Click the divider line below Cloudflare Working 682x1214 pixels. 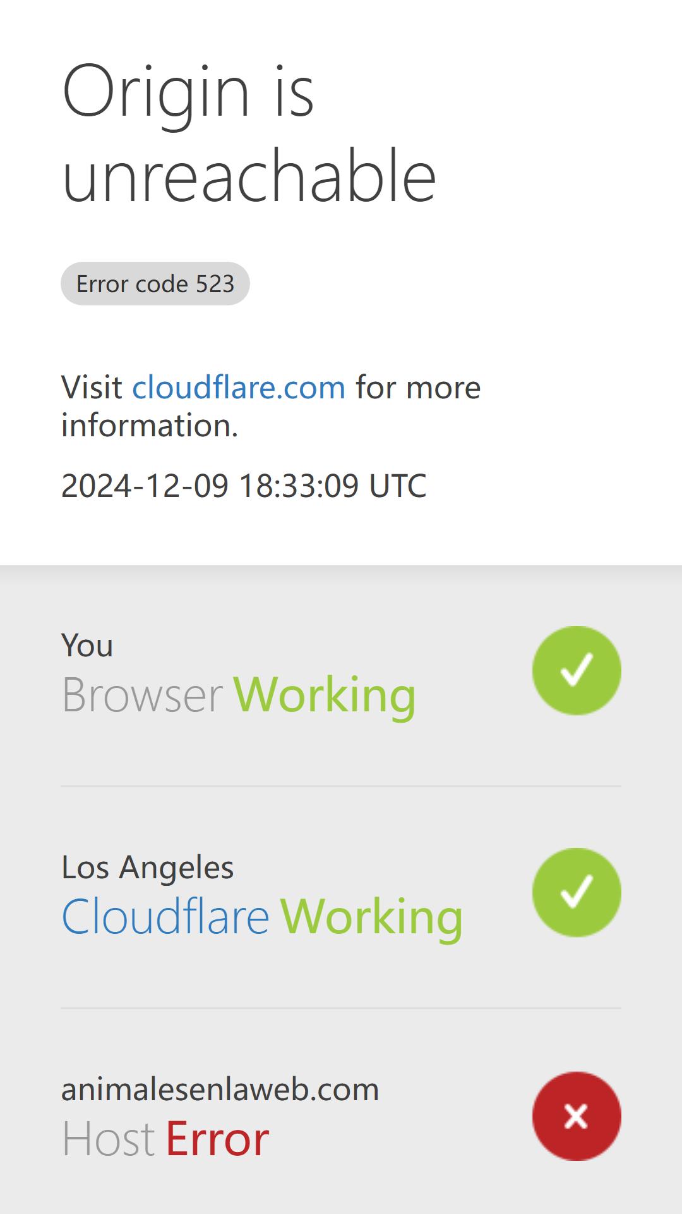coord(341,1008)
